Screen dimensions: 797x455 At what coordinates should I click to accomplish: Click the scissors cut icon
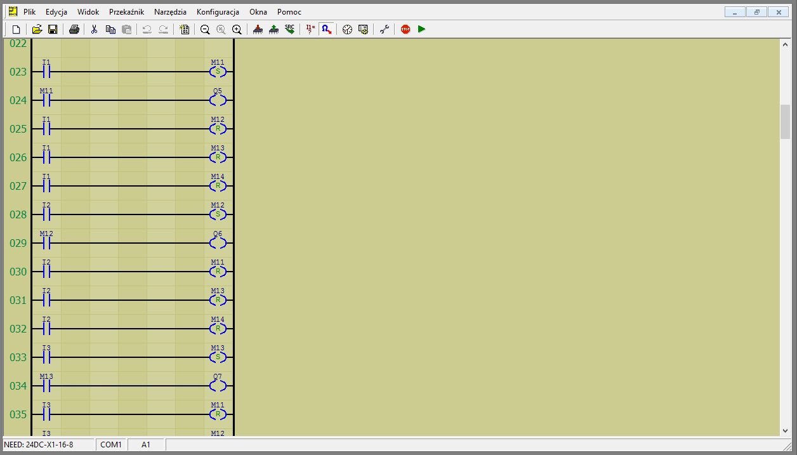(x=94, y=29)
